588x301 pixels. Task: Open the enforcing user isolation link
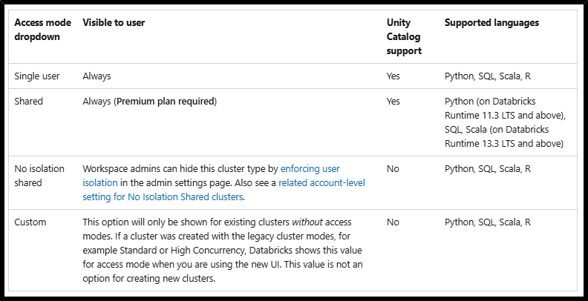click(x=211, y=176)
